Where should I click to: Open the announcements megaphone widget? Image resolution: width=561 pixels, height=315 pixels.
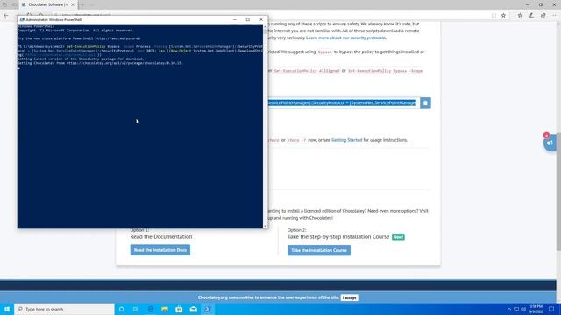pos(550,143)
